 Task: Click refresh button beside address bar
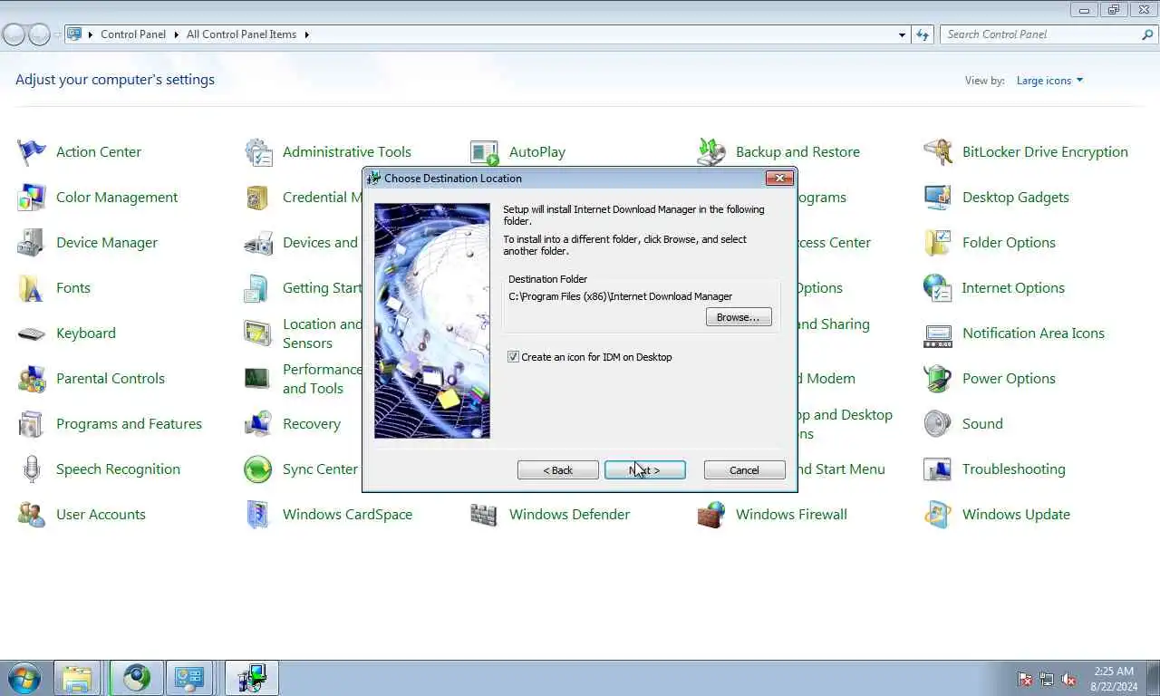click(x=923, y=34)
